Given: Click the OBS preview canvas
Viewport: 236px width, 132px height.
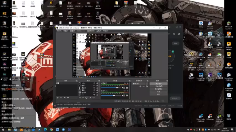Looking at the screenshot, I should click(x=112, y=55).
